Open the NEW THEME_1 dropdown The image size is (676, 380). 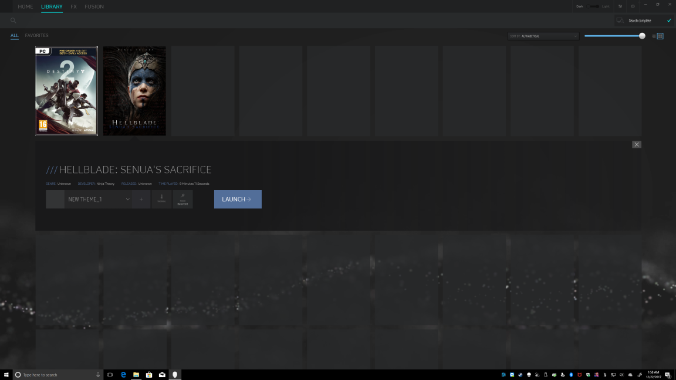pos(97,199)
